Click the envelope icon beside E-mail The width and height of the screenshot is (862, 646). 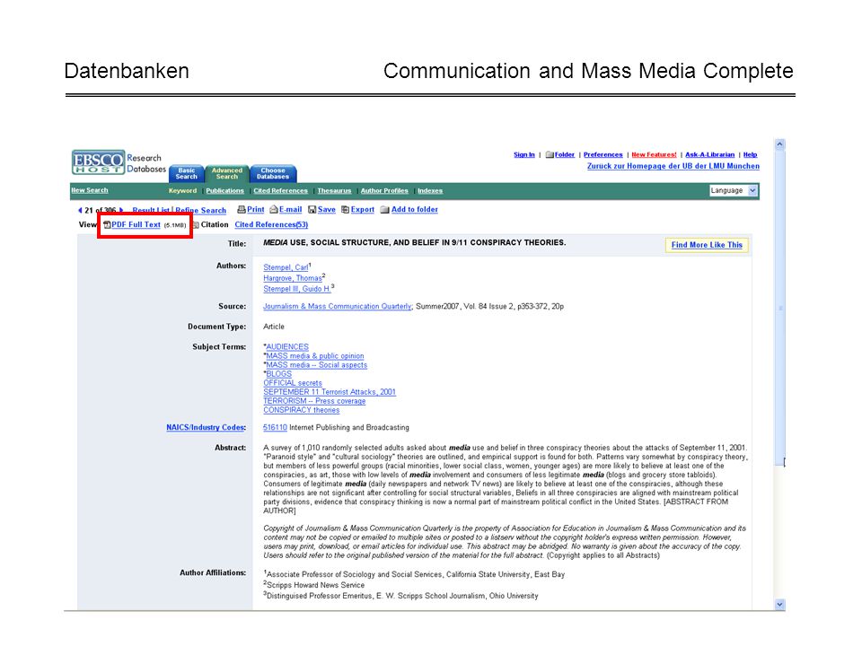click(x=273, y=209)
